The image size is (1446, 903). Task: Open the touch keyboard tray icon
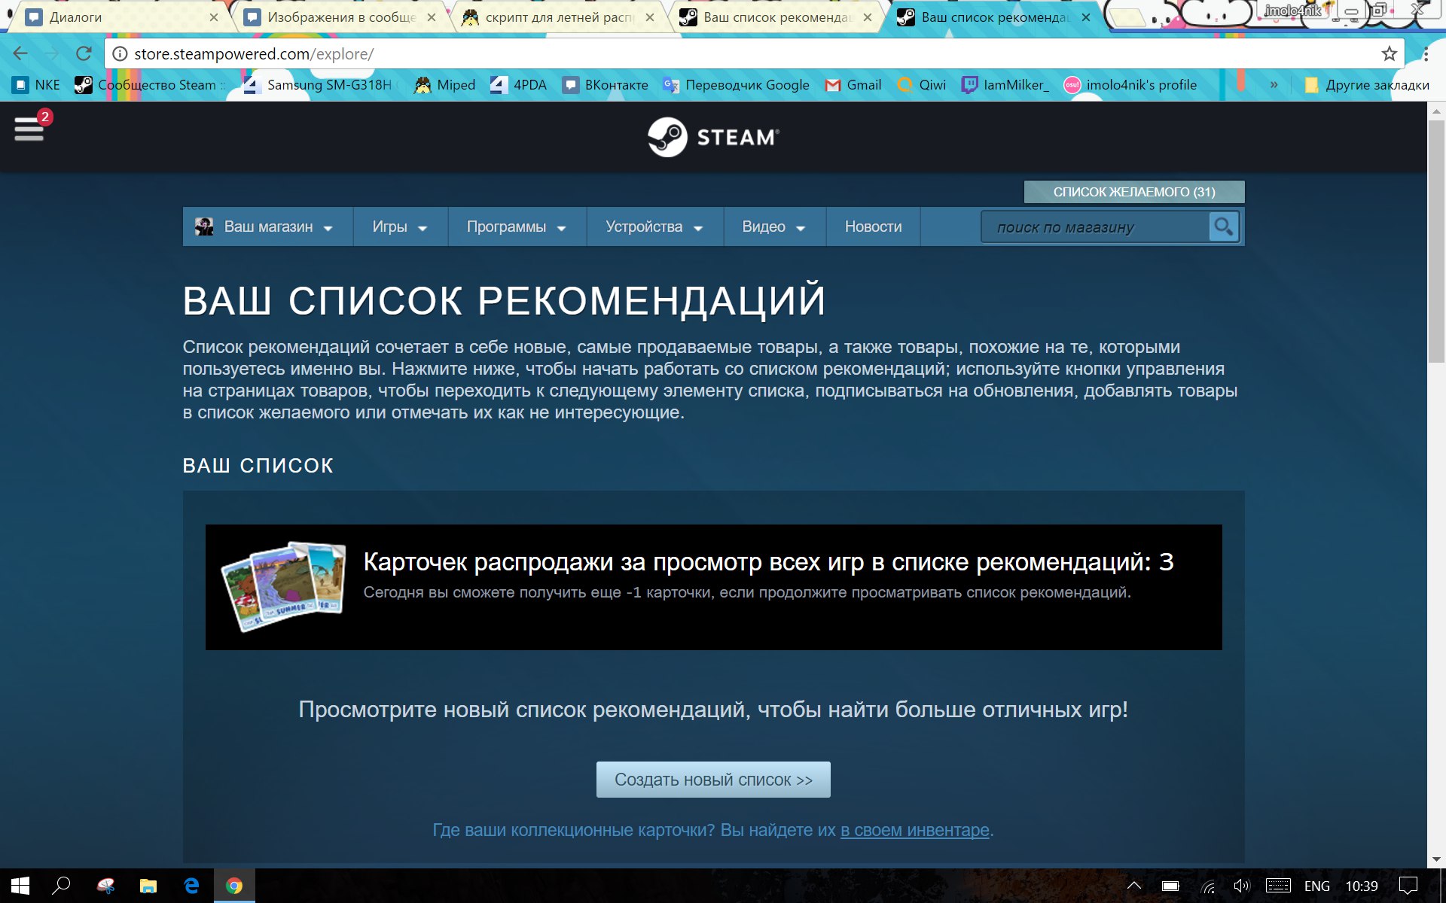tap(1278, 886)
